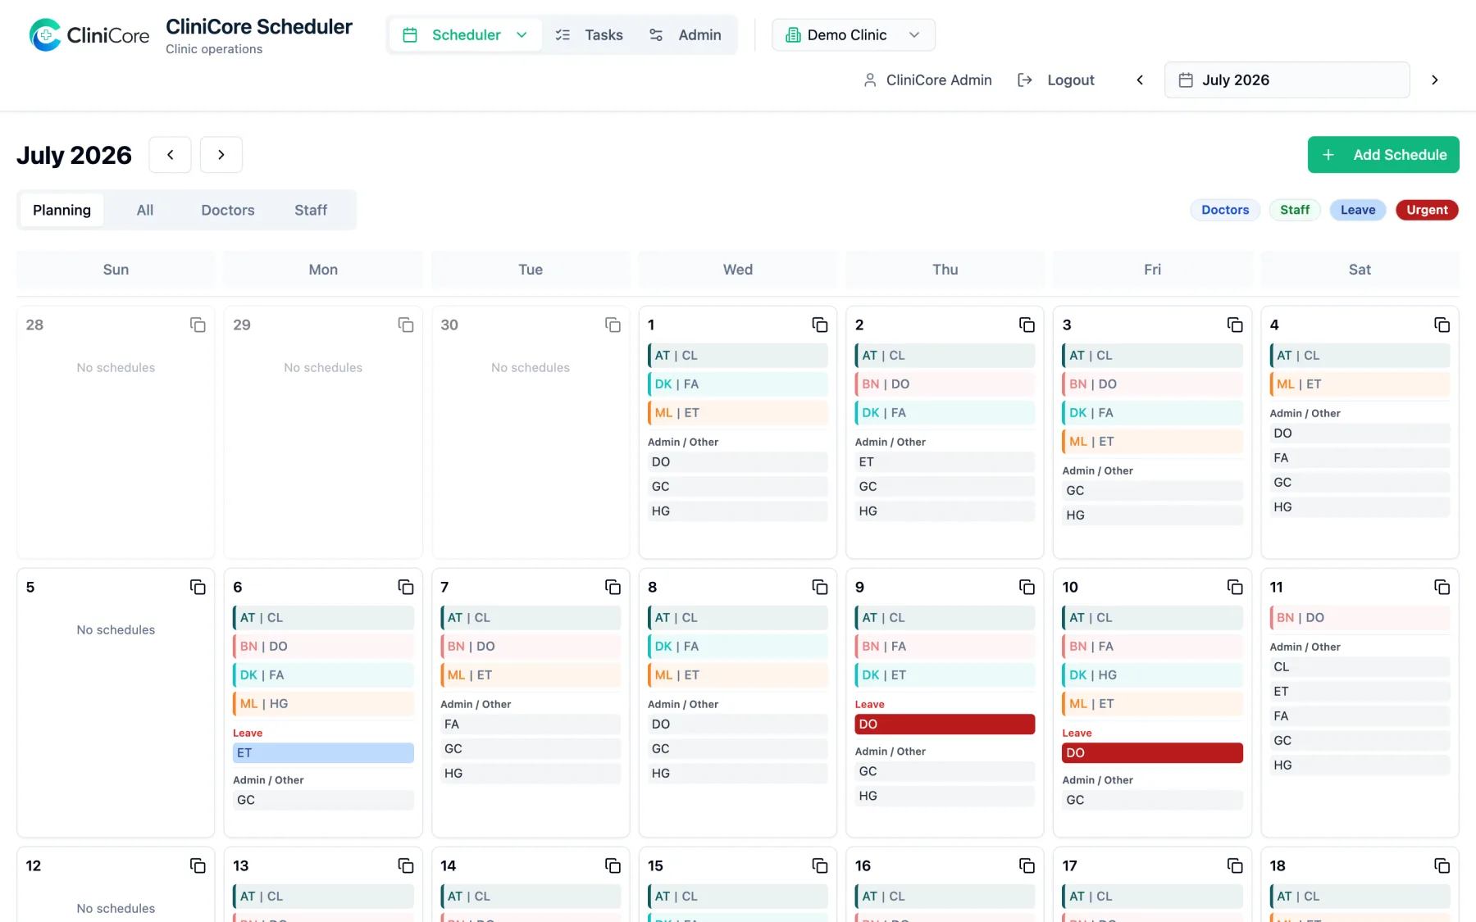Click FA admin entry on day 7
Screen dimensions: 1476x922
531,724
